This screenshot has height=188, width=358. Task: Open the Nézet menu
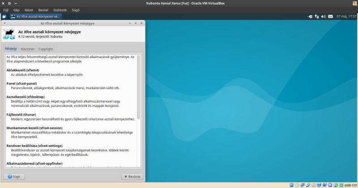[29, 10]
